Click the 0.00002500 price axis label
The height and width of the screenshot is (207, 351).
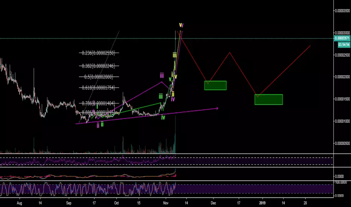click(342, 55)
